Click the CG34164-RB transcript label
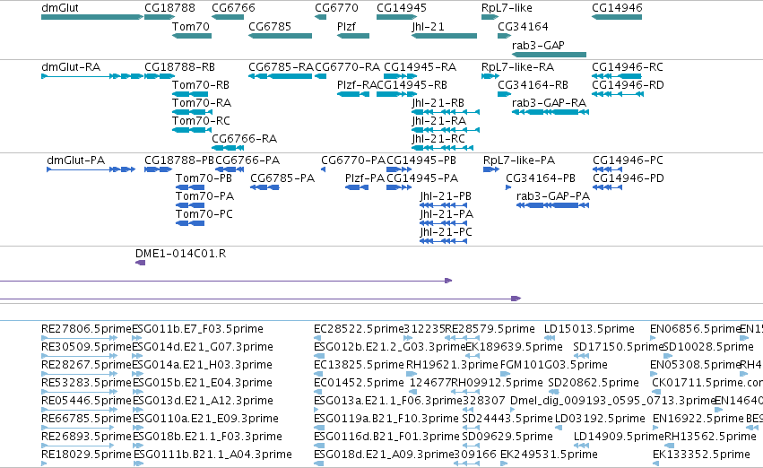Screen dimensions: 763x468 point(533,84)
